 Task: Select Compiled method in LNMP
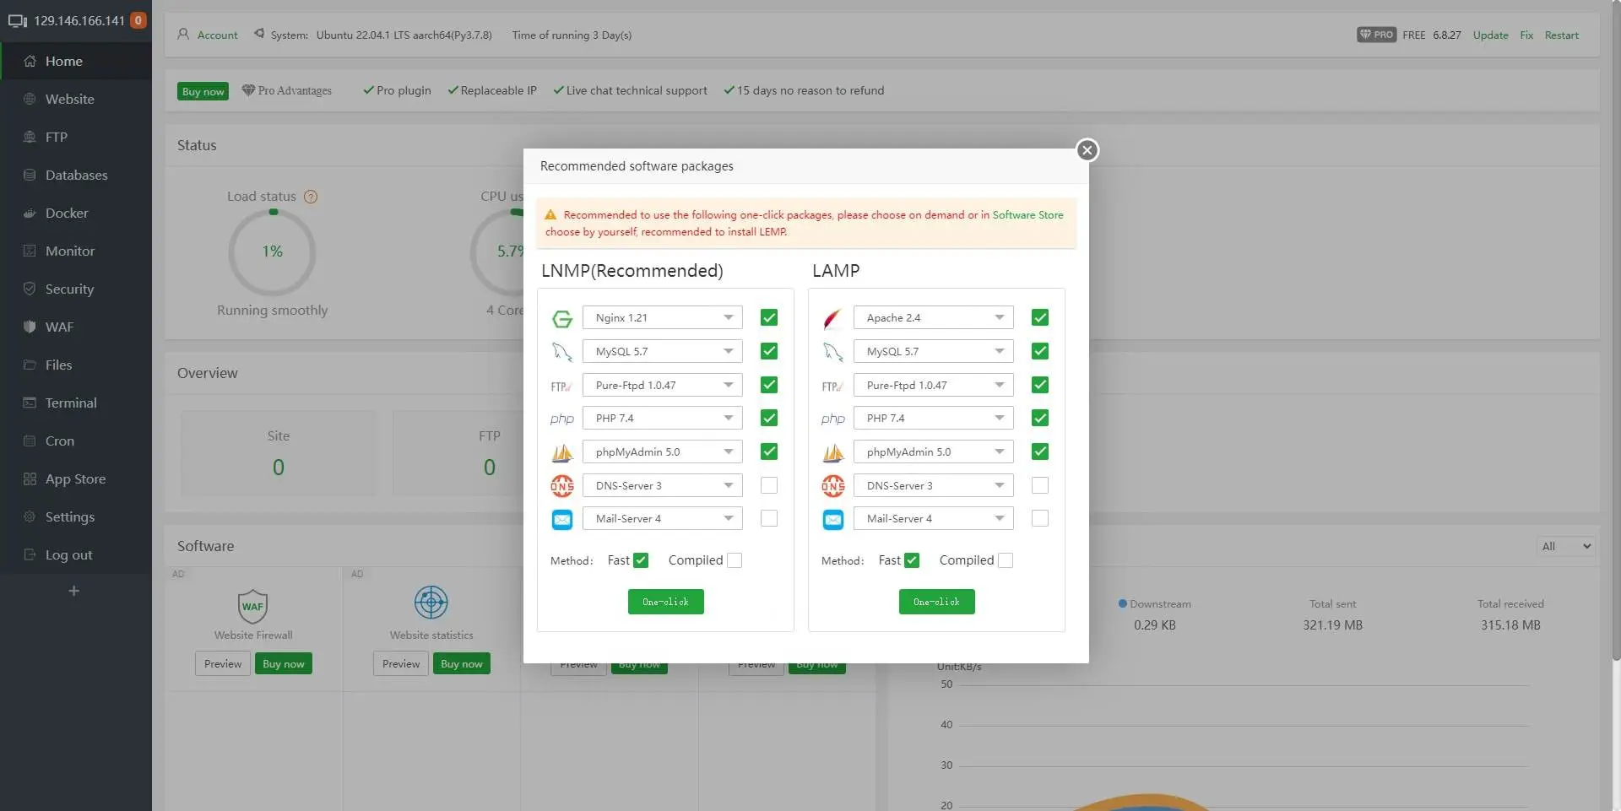click(735, 560)
